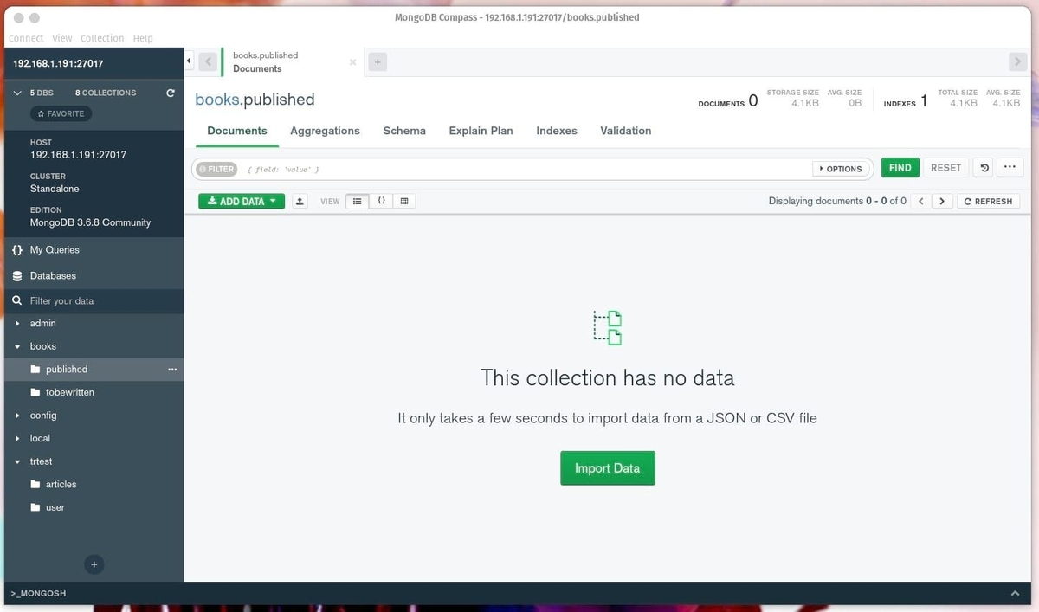Switch to the Aggregations tab

tap(325, 131)
